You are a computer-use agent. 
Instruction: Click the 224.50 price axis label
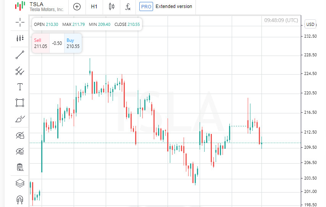click(310, 73)
